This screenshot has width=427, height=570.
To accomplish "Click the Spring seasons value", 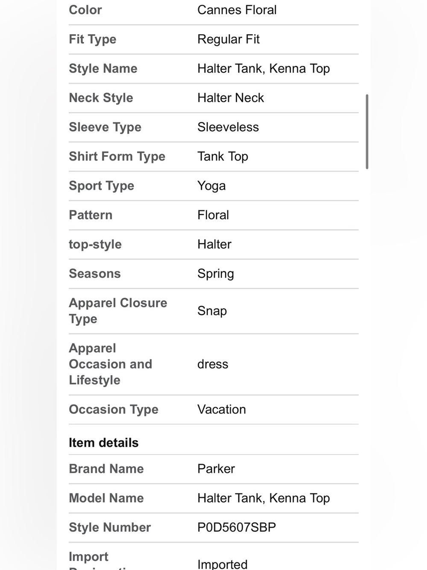I will [x=216, y=274].
